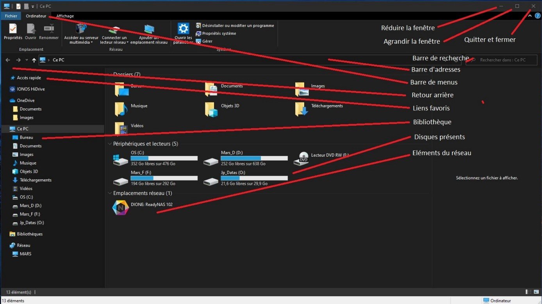
Task: Click Ajouter un emplacement réseau
Action: [149, 34]
